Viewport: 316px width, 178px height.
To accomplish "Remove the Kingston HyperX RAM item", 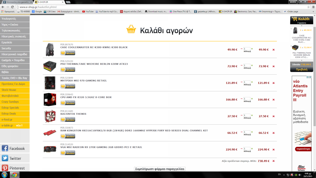I will (x=273, y=133).
